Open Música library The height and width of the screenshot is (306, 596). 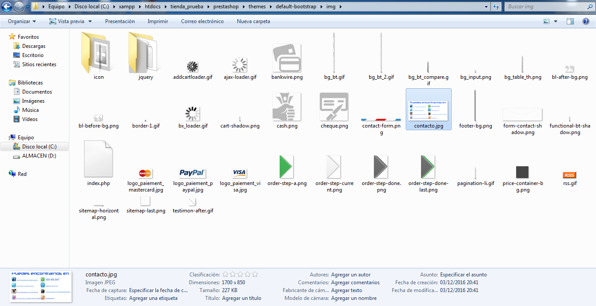31,110
